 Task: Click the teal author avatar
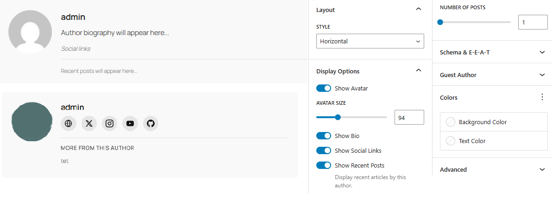(31, 121)
